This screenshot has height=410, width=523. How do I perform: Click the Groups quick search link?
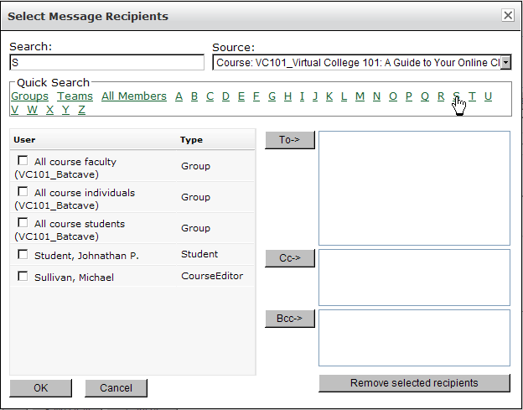point(29,96)
